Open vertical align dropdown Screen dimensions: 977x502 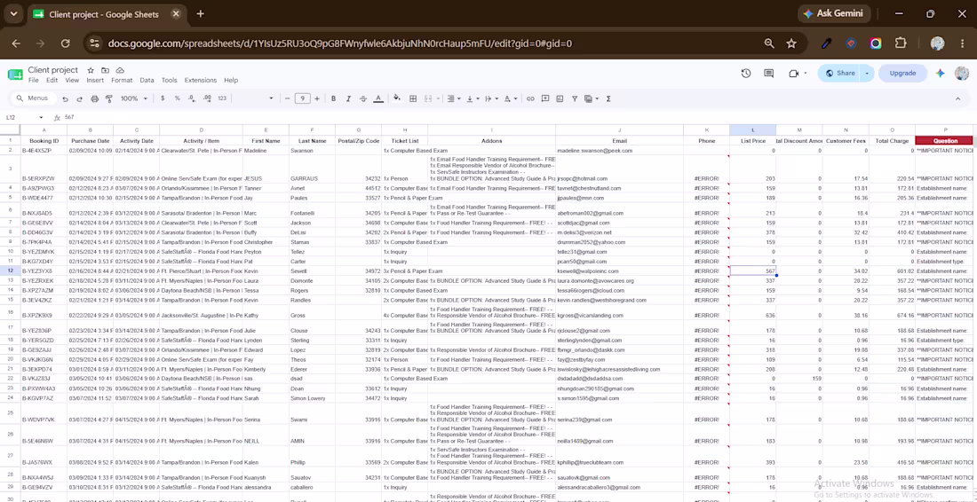(x=473, y=98)
